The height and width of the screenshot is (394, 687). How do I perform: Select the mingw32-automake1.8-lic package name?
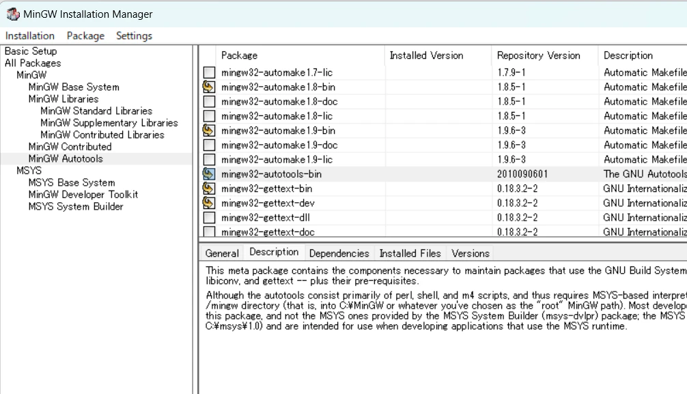point(277,115)
